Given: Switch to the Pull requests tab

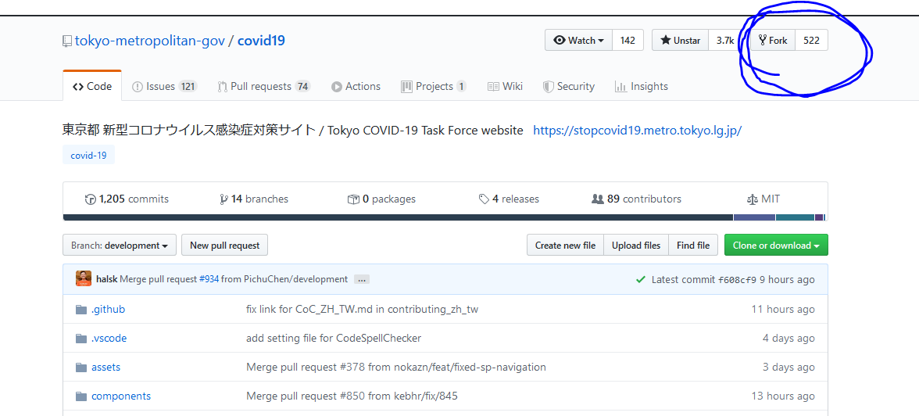Looking at the screenshot, I should pyautogui.click(x=263, y=86).
